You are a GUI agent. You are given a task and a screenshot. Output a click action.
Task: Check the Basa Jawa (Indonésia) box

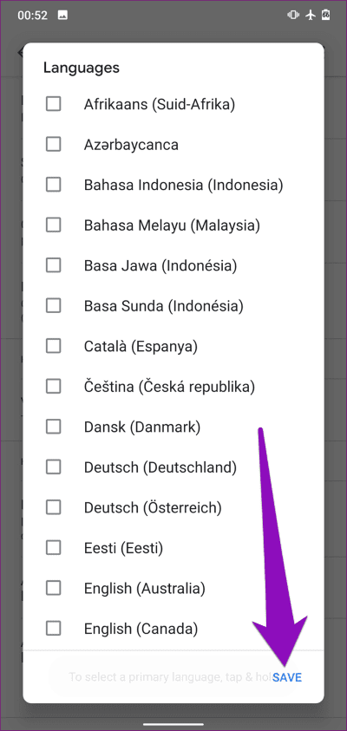pyautogui.click(x=53, y=265)
